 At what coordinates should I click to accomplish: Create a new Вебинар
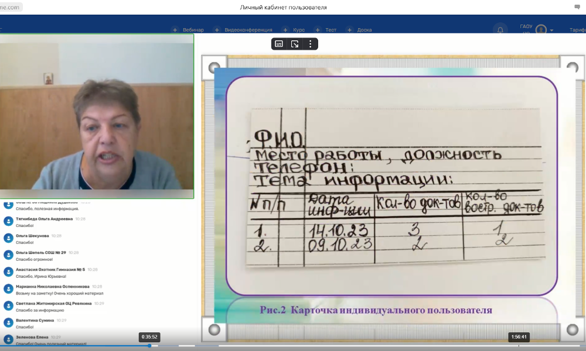pos(188,30)
